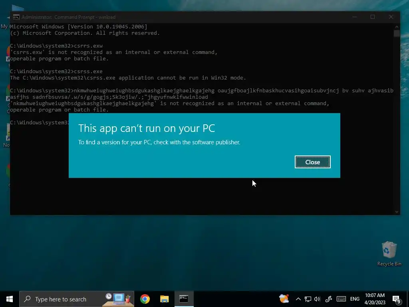Open the volume control tray icon
409x307 pixels.
click(317, 299)
